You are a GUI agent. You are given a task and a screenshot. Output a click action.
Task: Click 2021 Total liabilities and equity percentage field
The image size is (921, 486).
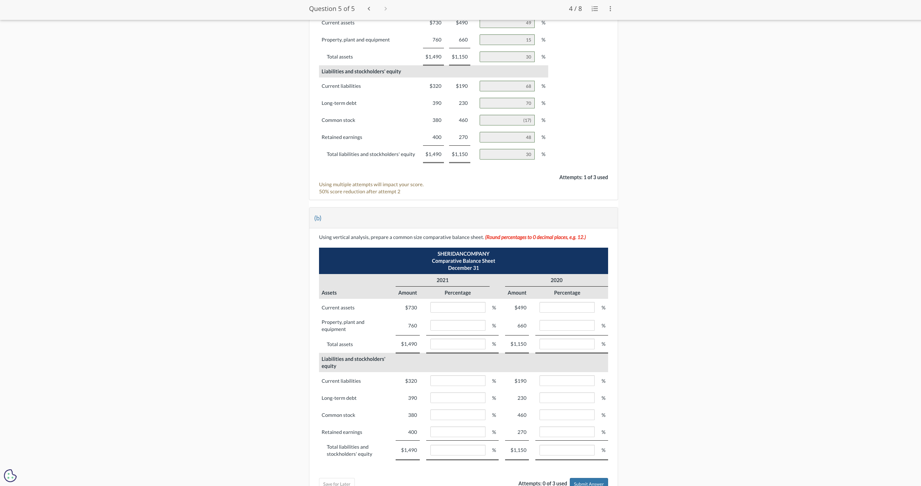pos(457,450)
